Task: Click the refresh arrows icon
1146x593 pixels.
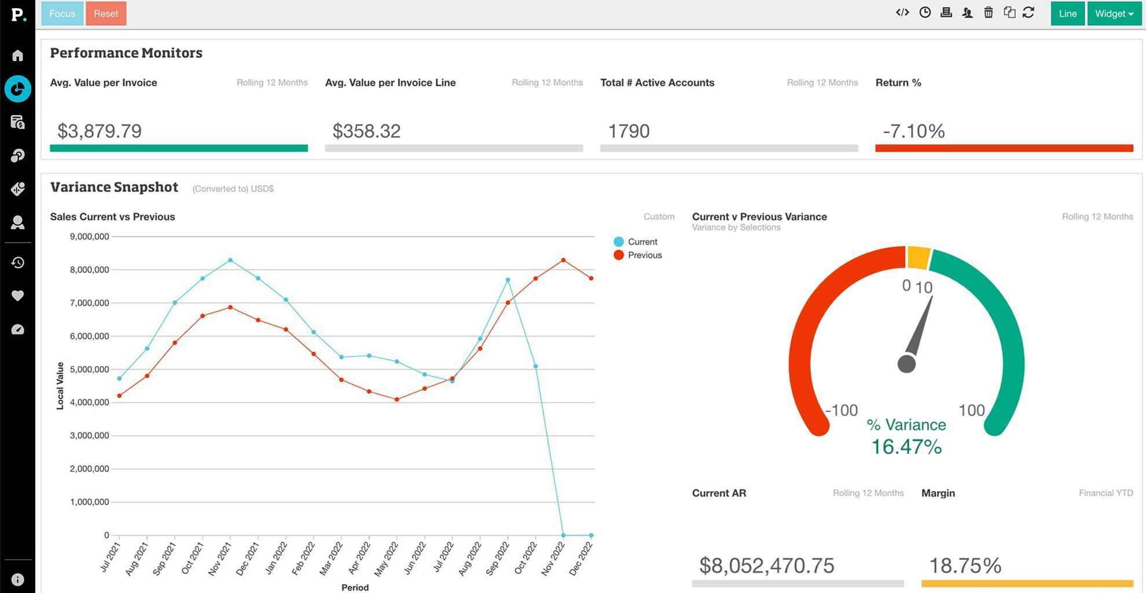Action: point(1029,13)
